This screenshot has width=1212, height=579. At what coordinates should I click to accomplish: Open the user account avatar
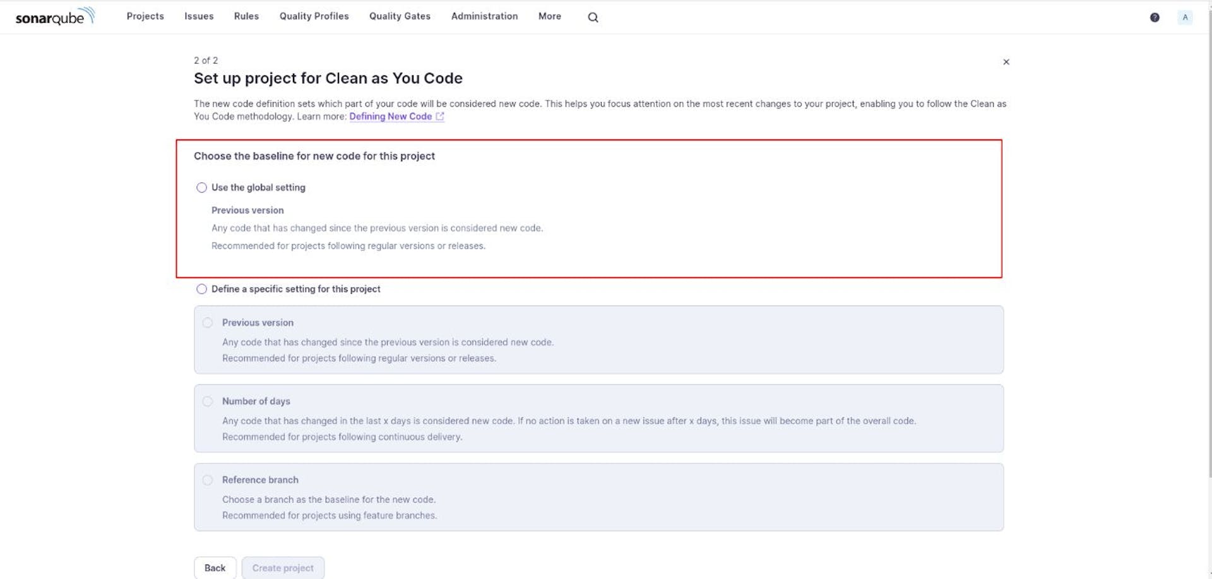[x=1185, y=18]
